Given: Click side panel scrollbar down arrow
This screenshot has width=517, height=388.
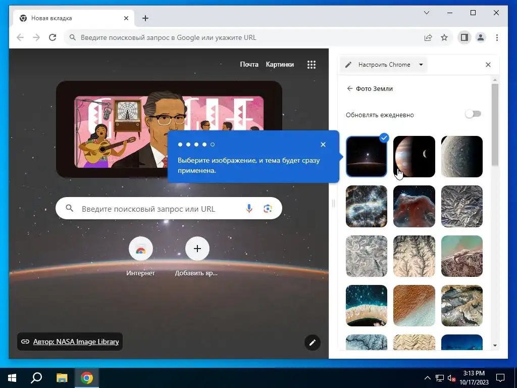Looking at the screenshot, I should (495, 346).
